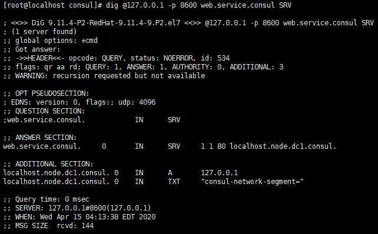This screenshot has height=234, width=378.
Task: Click the A record address 127.0.0.1
Action: click(220, 173)
